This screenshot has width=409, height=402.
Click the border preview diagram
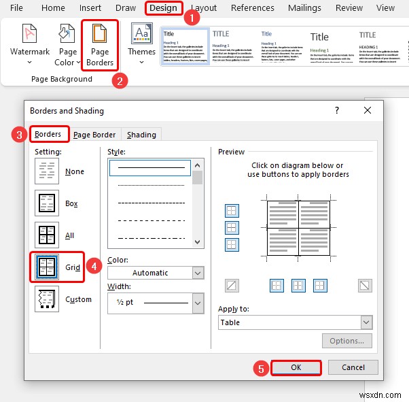(298, 228)
